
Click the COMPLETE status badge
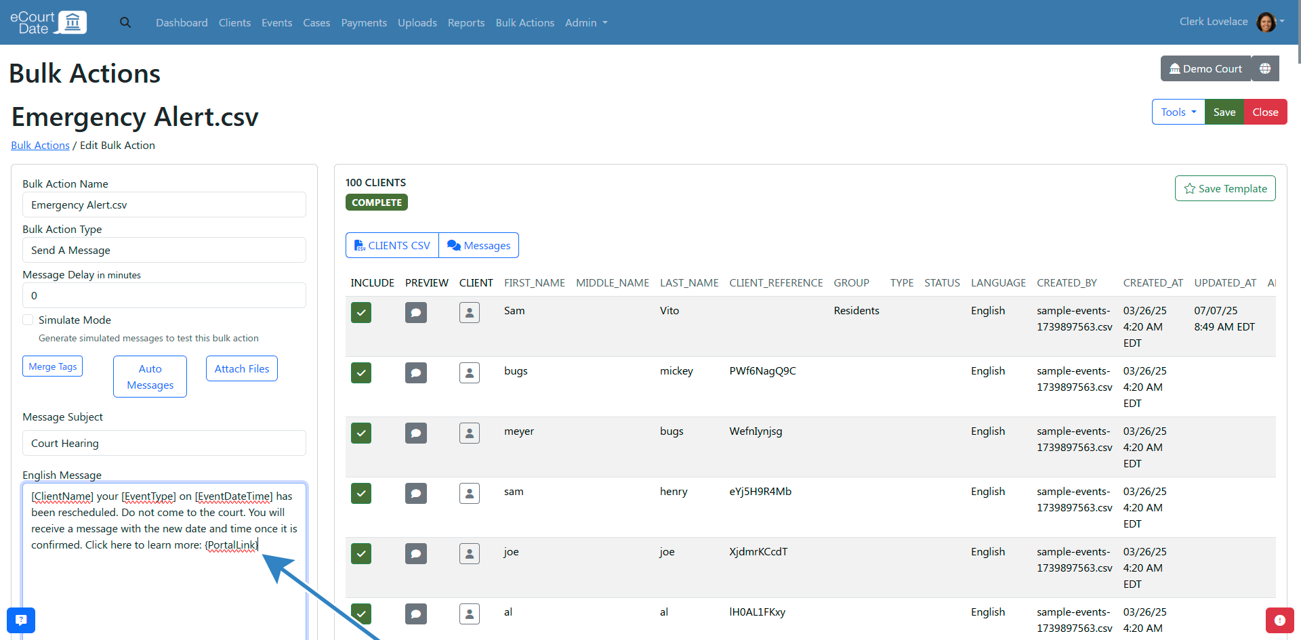tap(377, 202)
